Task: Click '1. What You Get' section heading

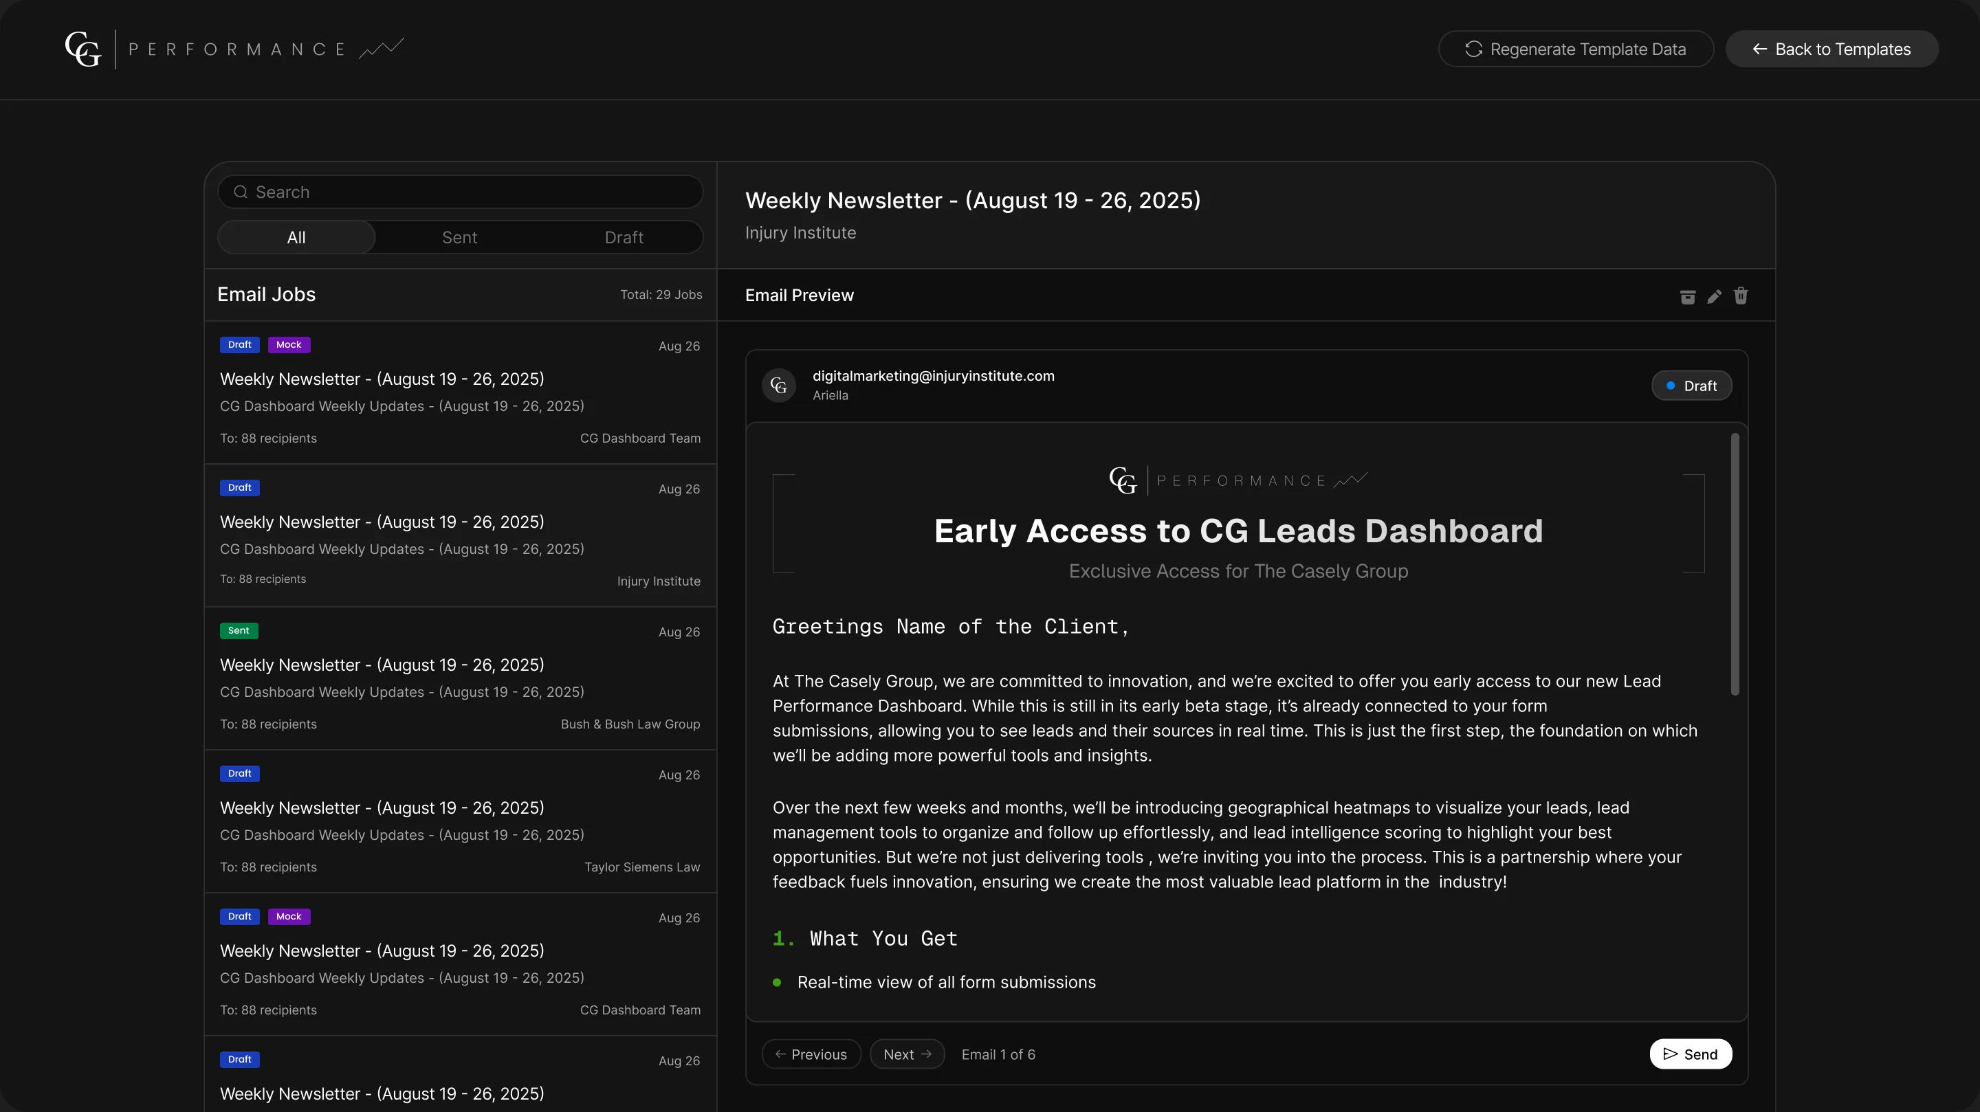Action: click(865, 938)
